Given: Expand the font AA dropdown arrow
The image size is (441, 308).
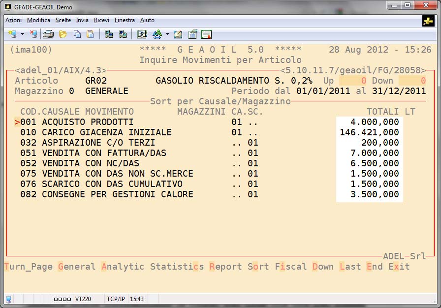Looking at the screenshot, I should pyautogui.click(x=167, y=34).
